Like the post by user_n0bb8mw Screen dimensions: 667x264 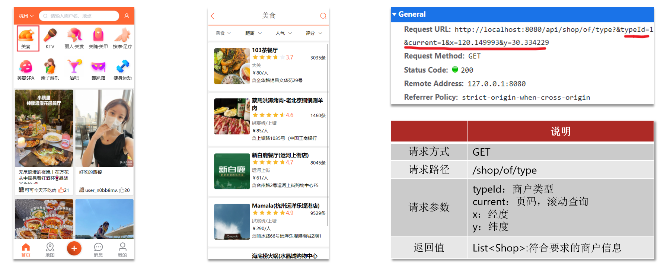pos(121,190)
